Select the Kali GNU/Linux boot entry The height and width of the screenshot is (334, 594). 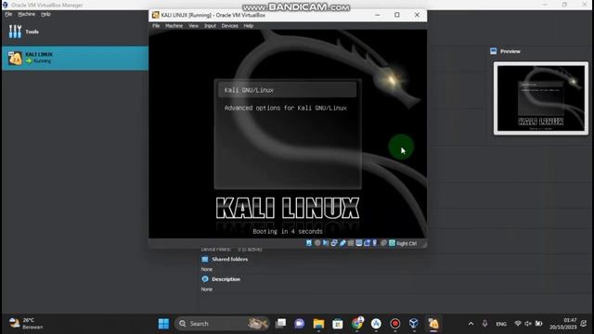coord(287,90)
